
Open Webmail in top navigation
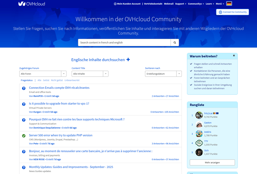[169, 4]
